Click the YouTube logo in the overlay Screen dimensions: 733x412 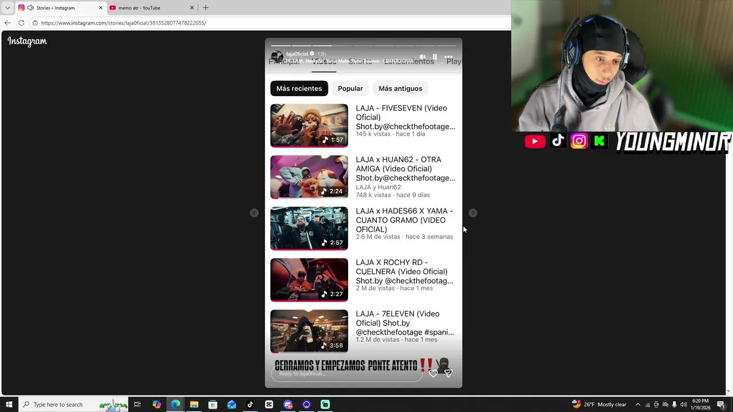click(x=535, y=141)
